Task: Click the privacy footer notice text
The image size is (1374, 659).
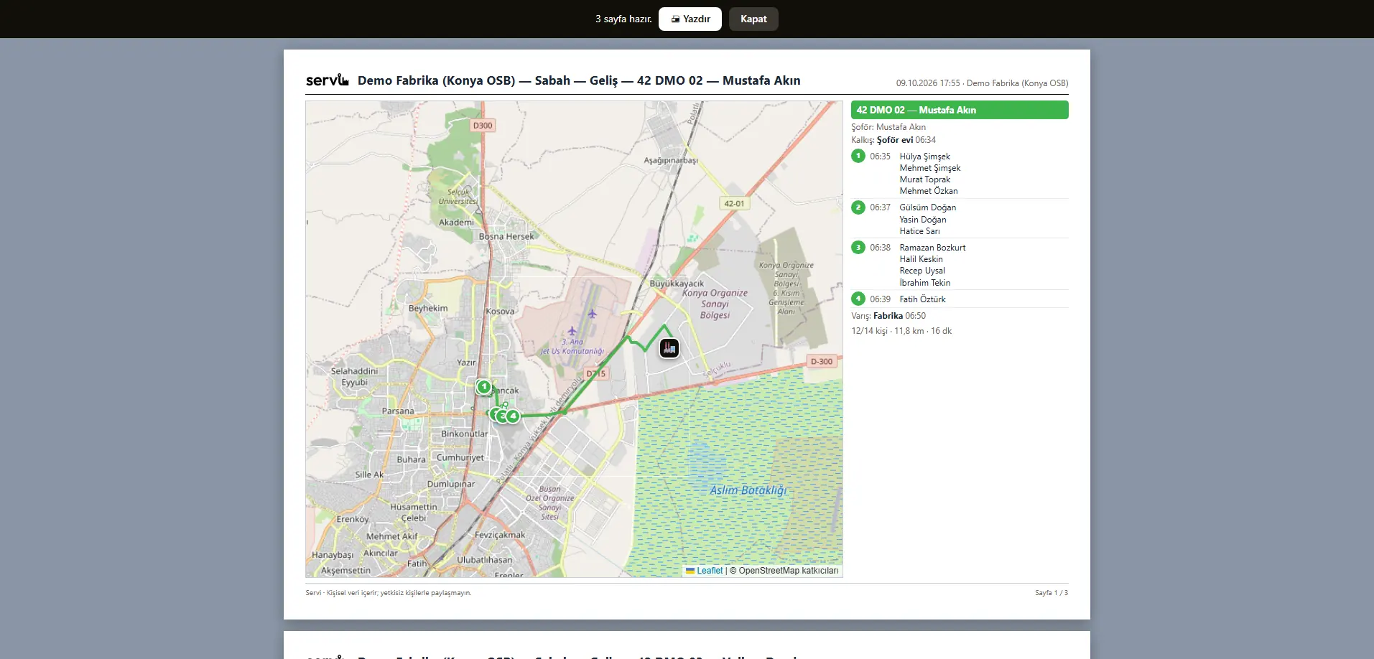Action: pyautogui.click(x=389, y=593)
